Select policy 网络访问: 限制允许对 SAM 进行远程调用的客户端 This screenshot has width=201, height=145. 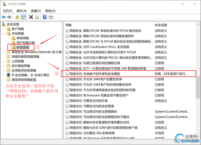click(x=103, y=128)
